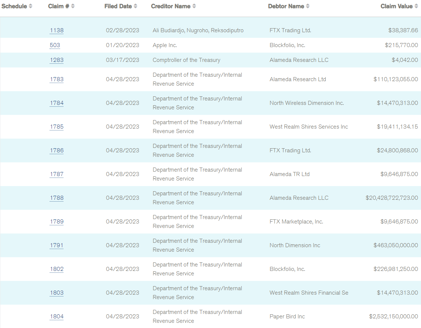
Task: Click sort arrows next to Creditor Name
Action: click(x=194, y=6)
